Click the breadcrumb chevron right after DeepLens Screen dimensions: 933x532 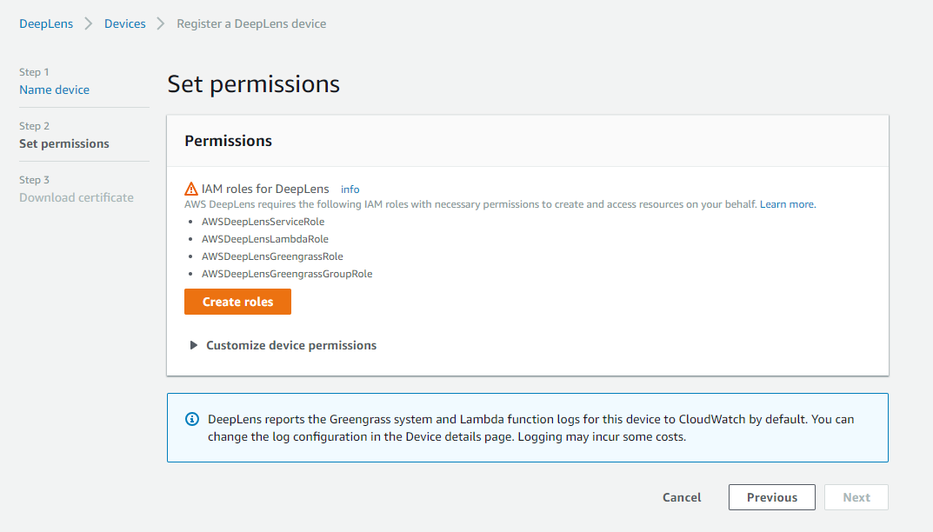point(89,23)
